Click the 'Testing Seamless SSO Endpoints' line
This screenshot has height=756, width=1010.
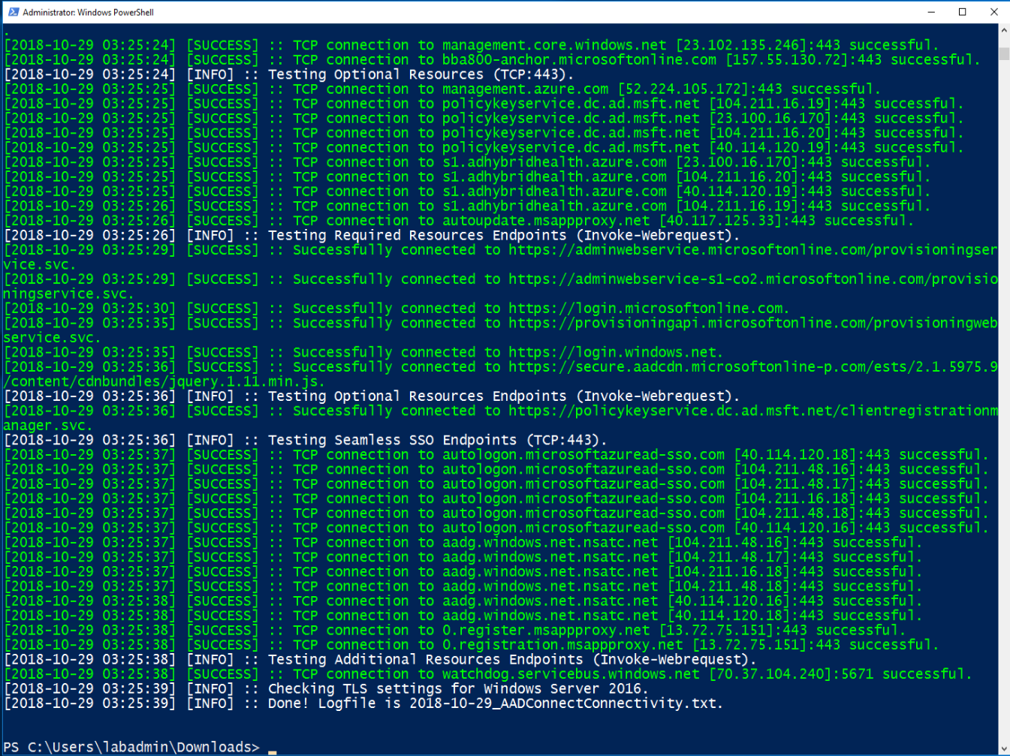pos(437,440)
